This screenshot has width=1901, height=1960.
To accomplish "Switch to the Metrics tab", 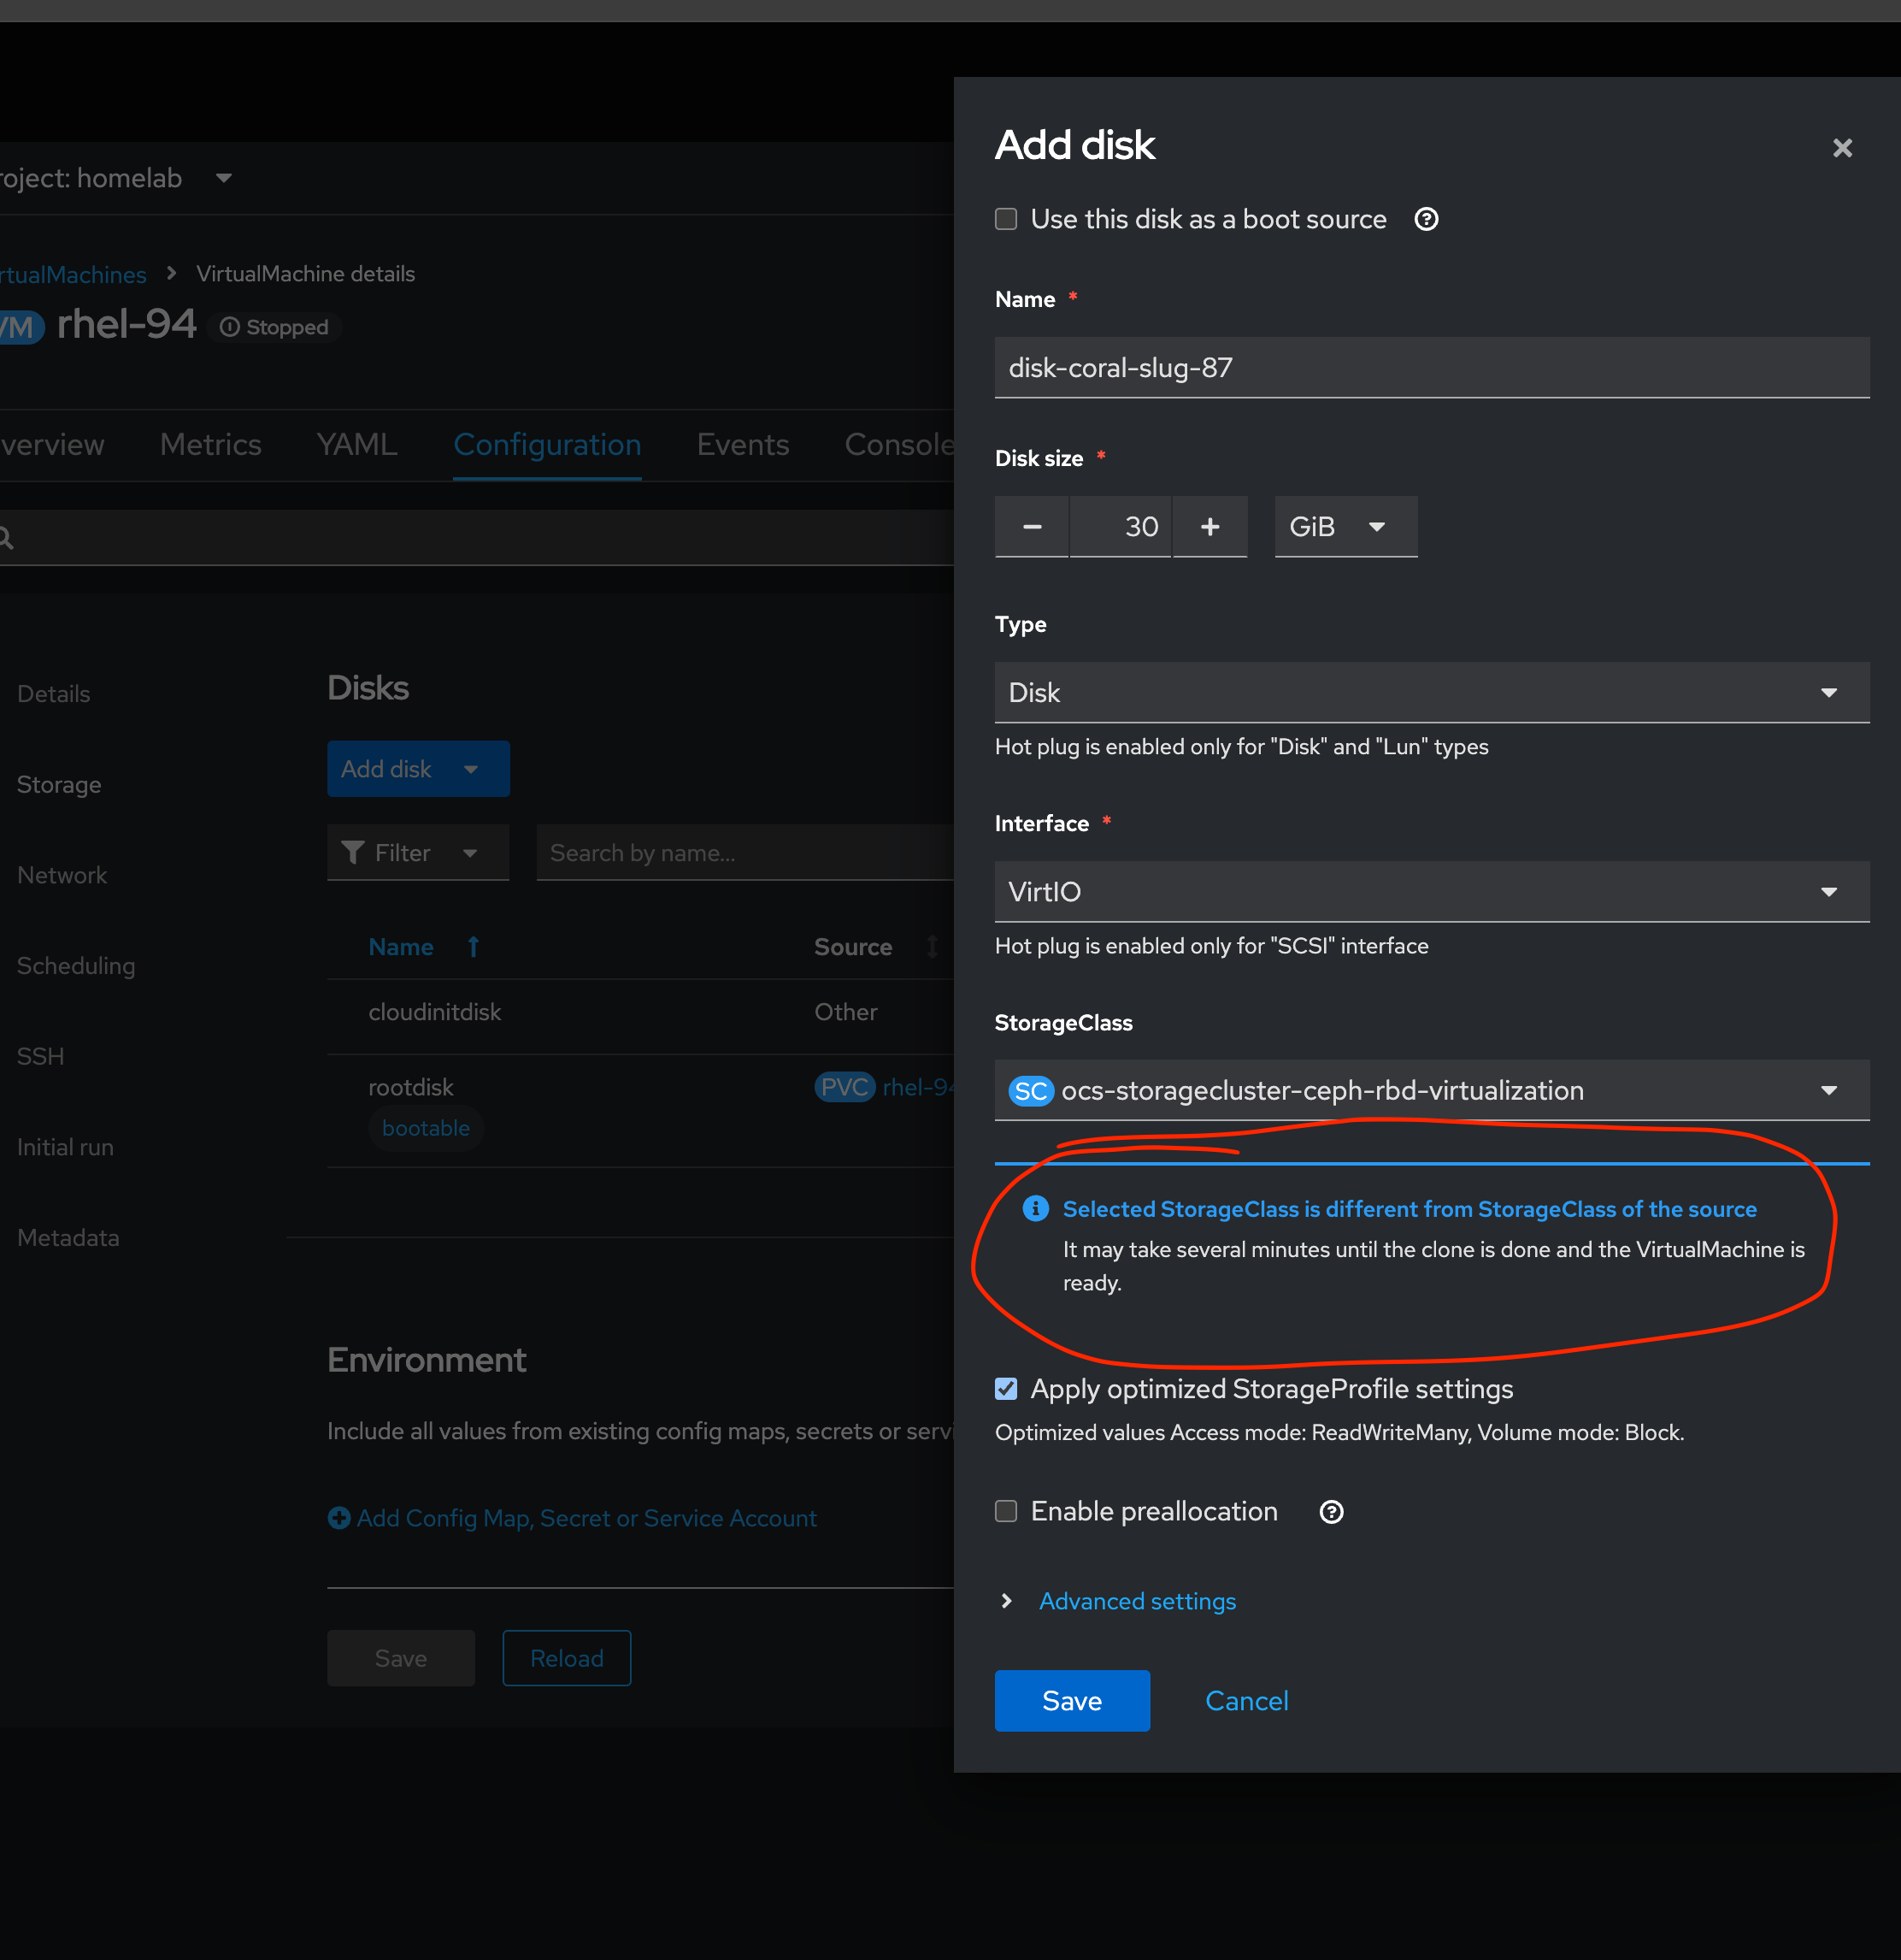I will point(210,444).
